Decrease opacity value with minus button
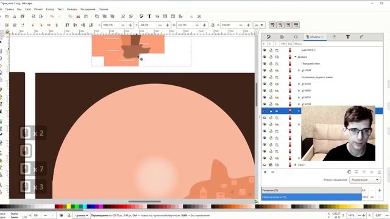 coord(372,197)
